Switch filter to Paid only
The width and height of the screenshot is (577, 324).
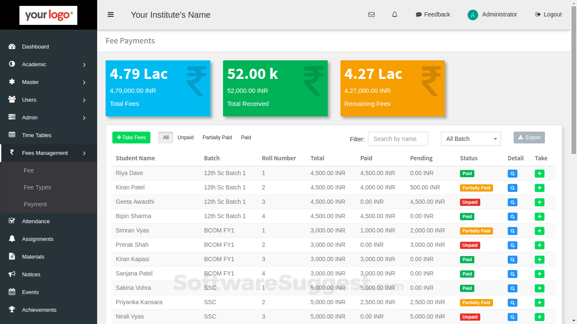(x=246, y=137)
